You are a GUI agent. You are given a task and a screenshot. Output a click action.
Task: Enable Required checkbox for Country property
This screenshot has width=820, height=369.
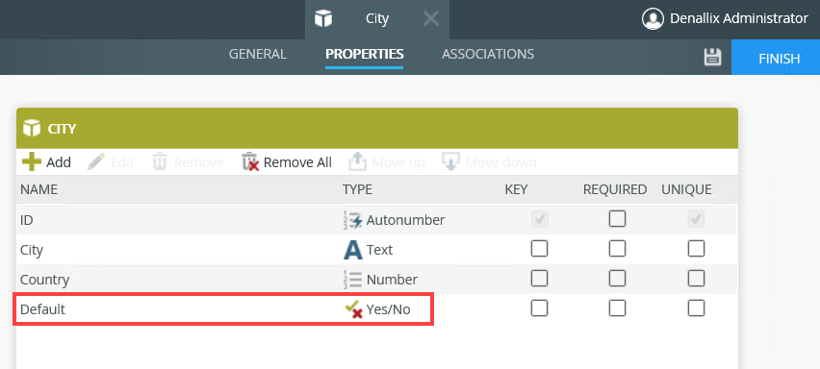click(617, 278)
